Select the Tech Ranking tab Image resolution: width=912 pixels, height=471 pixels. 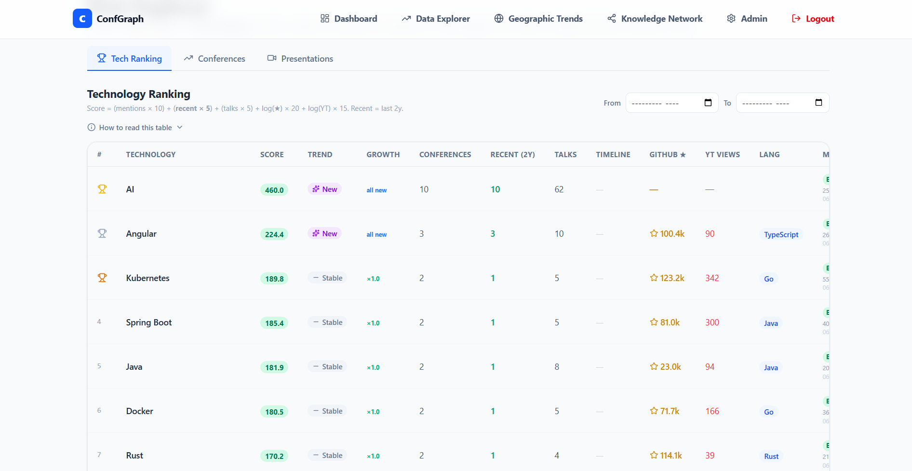129,58
